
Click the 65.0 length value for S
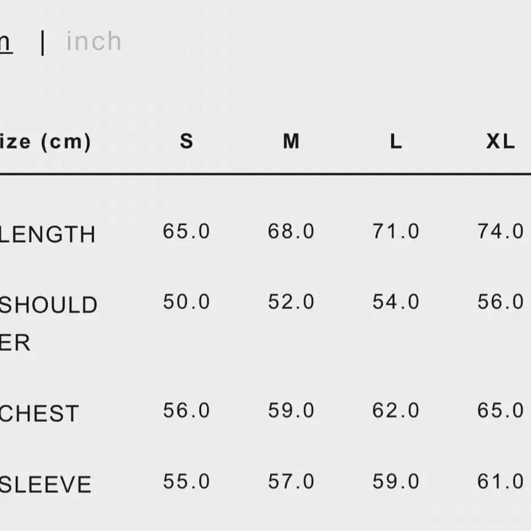coord(186,231)
